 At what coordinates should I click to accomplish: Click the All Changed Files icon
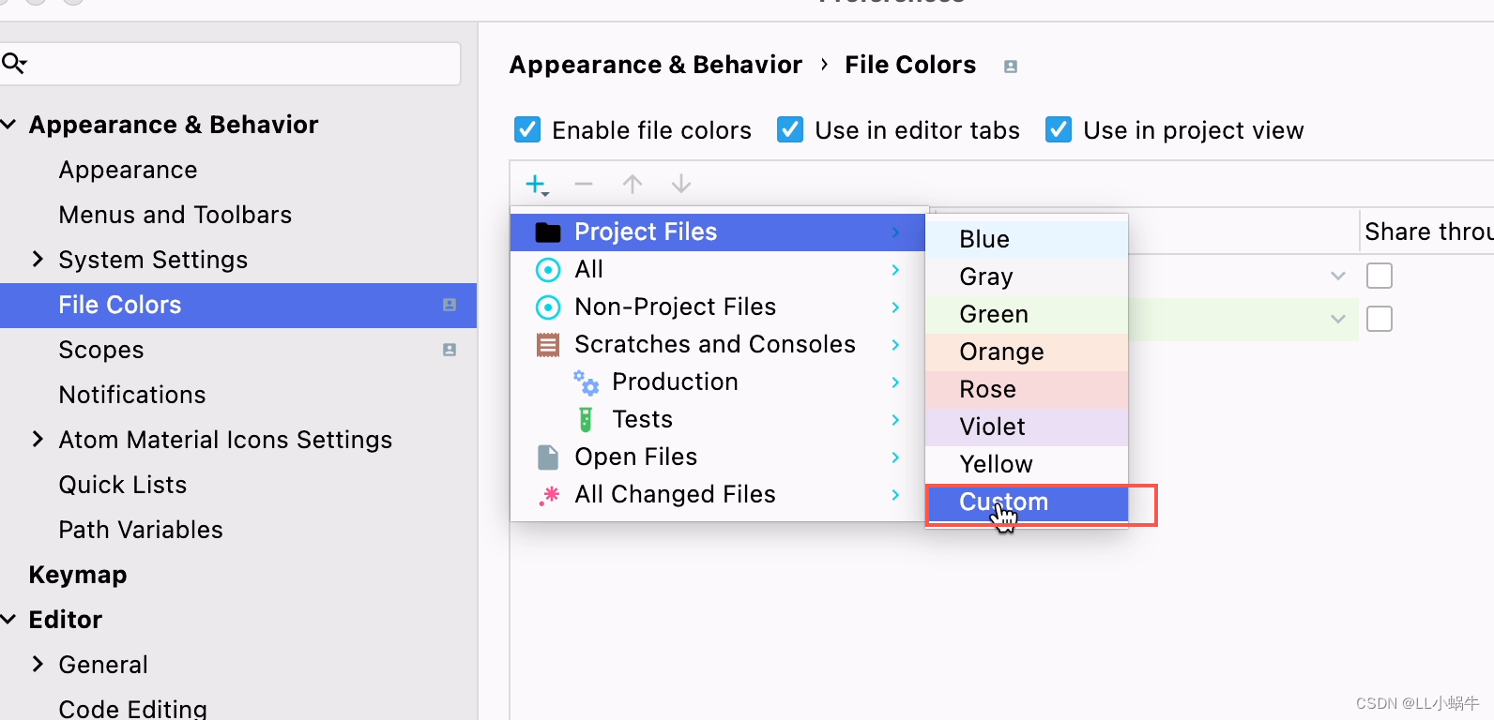click(549, 495)
